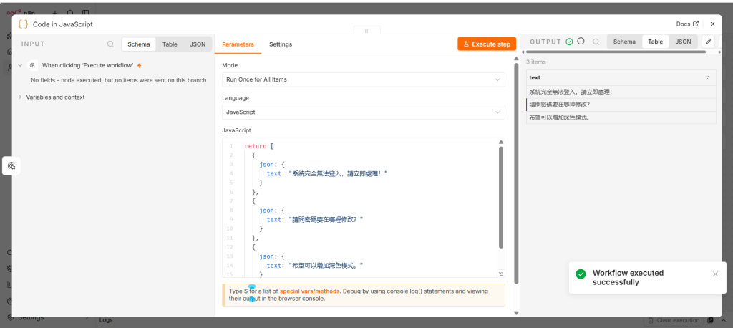Open the output info icon
Screen dimensions: 733x328
[581, 41]
